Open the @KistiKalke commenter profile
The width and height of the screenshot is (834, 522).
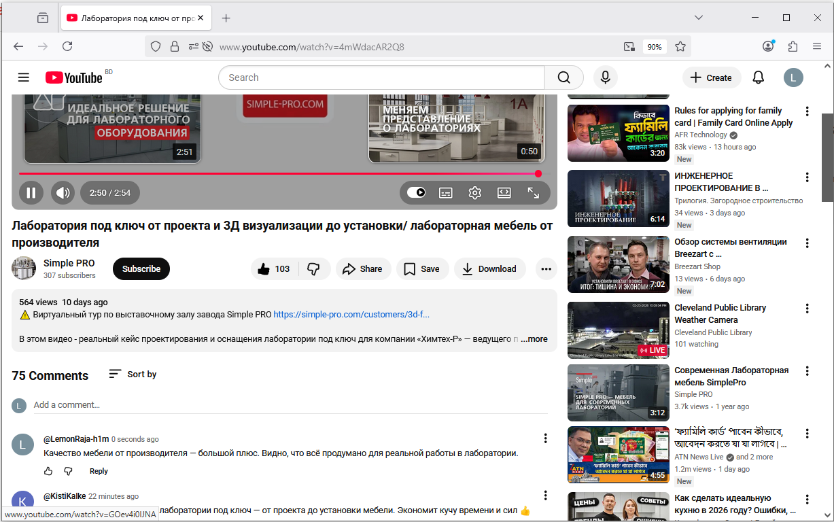pyautogui.click(x=65, y=496)
